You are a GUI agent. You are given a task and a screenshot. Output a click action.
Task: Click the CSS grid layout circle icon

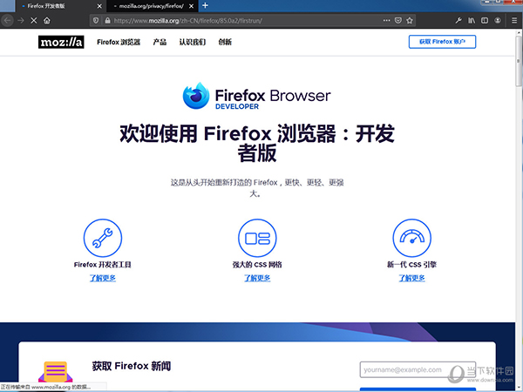[x=257, y=238]
